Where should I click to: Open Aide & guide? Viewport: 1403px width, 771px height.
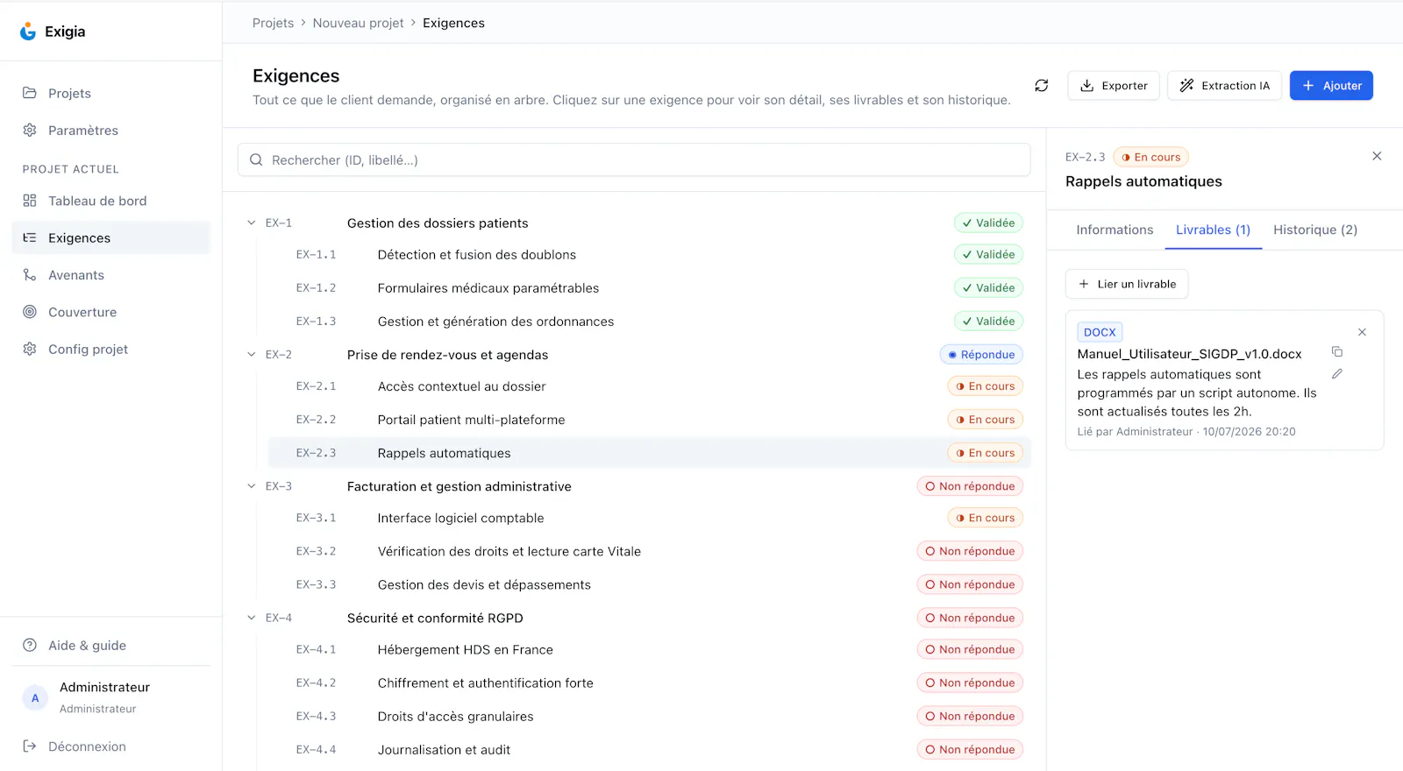[111, 646]
